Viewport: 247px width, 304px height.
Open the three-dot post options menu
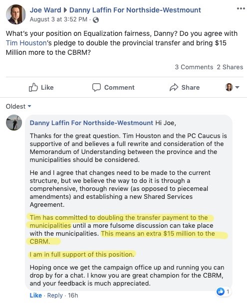point(241,8)
